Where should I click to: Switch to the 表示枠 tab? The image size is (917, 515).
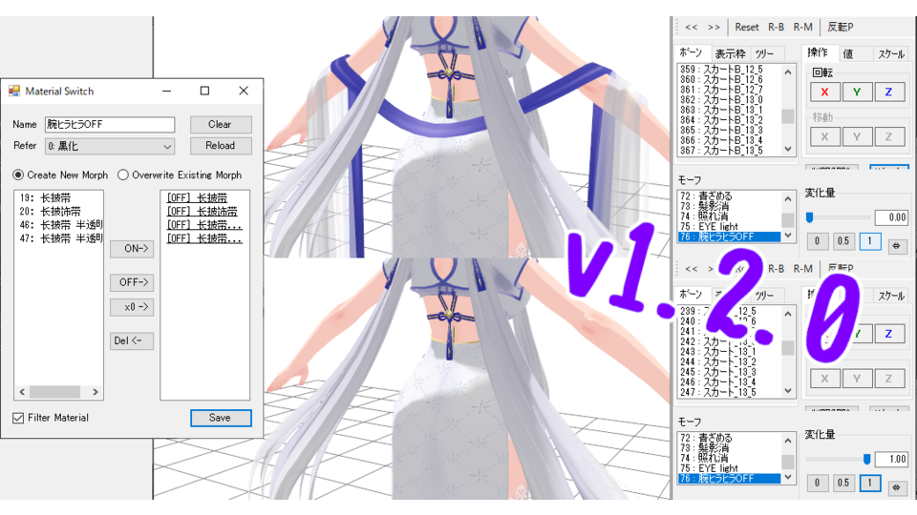pos(731,53)
